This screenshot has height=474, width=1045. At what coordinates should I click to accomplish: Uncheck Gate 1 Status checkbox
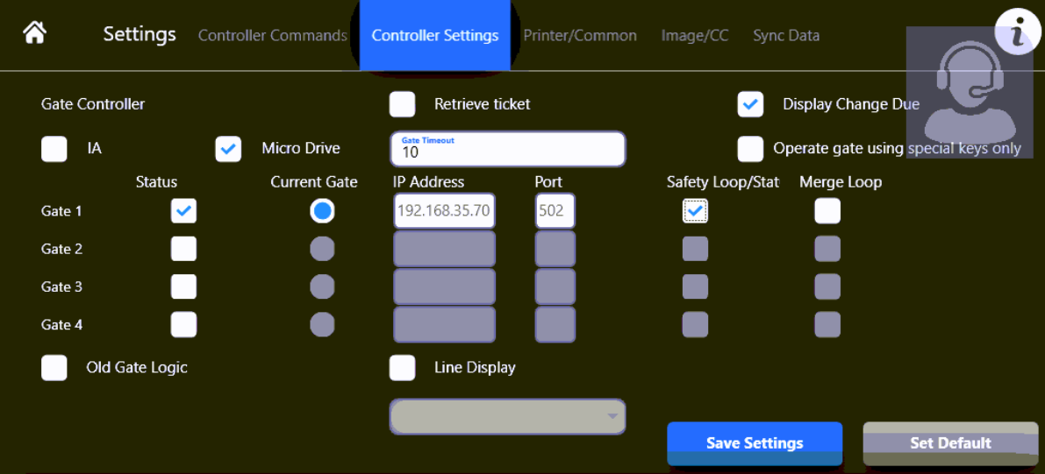(x=184, y=211)
